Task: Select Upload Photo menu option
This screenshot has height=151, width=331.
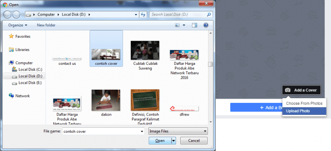Action: pyautogui.click(x=304, y=111)
